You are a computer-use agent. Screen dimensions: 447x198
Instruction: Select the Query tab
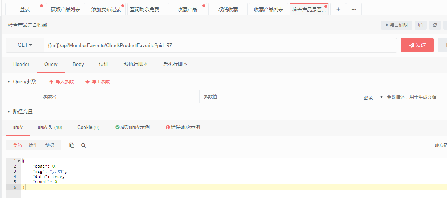51,64
